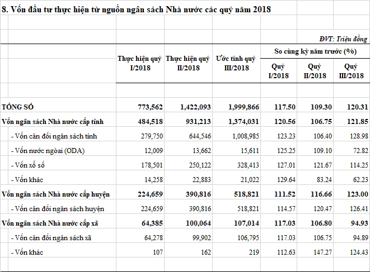Click the 'Vốn nước ngoài (ODA)' row label
The image size is (370, 272).
pos(46,150)
